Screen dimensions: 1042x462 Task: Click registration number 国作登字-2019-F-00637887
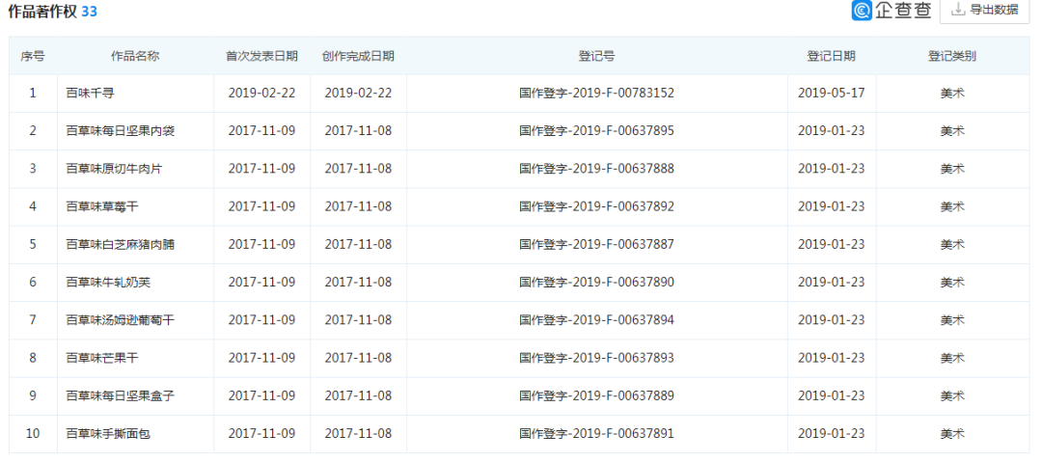click(597, 245)
